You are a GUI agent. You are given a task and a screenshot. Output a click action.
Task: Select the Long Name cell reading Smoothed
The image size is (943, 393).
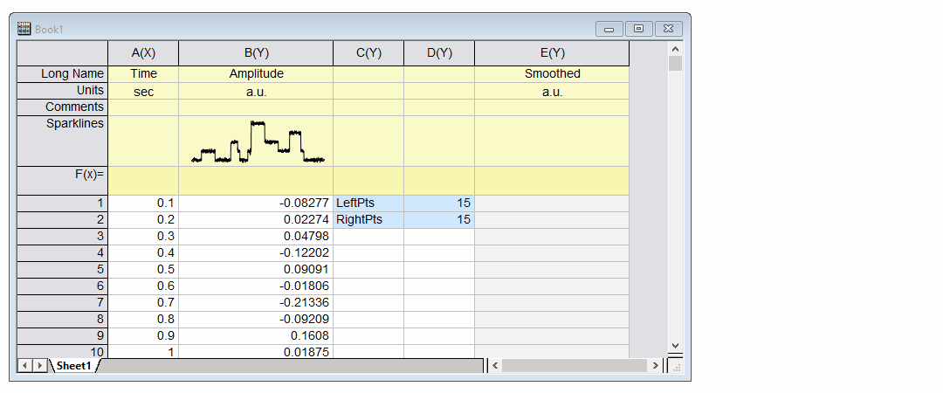[552, 74]
